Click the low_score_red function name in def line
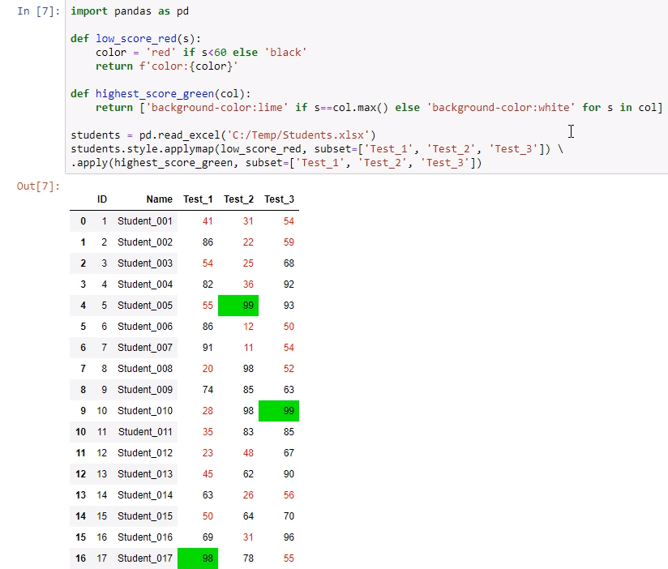This screenshot has height=569, width=668. 136,39
